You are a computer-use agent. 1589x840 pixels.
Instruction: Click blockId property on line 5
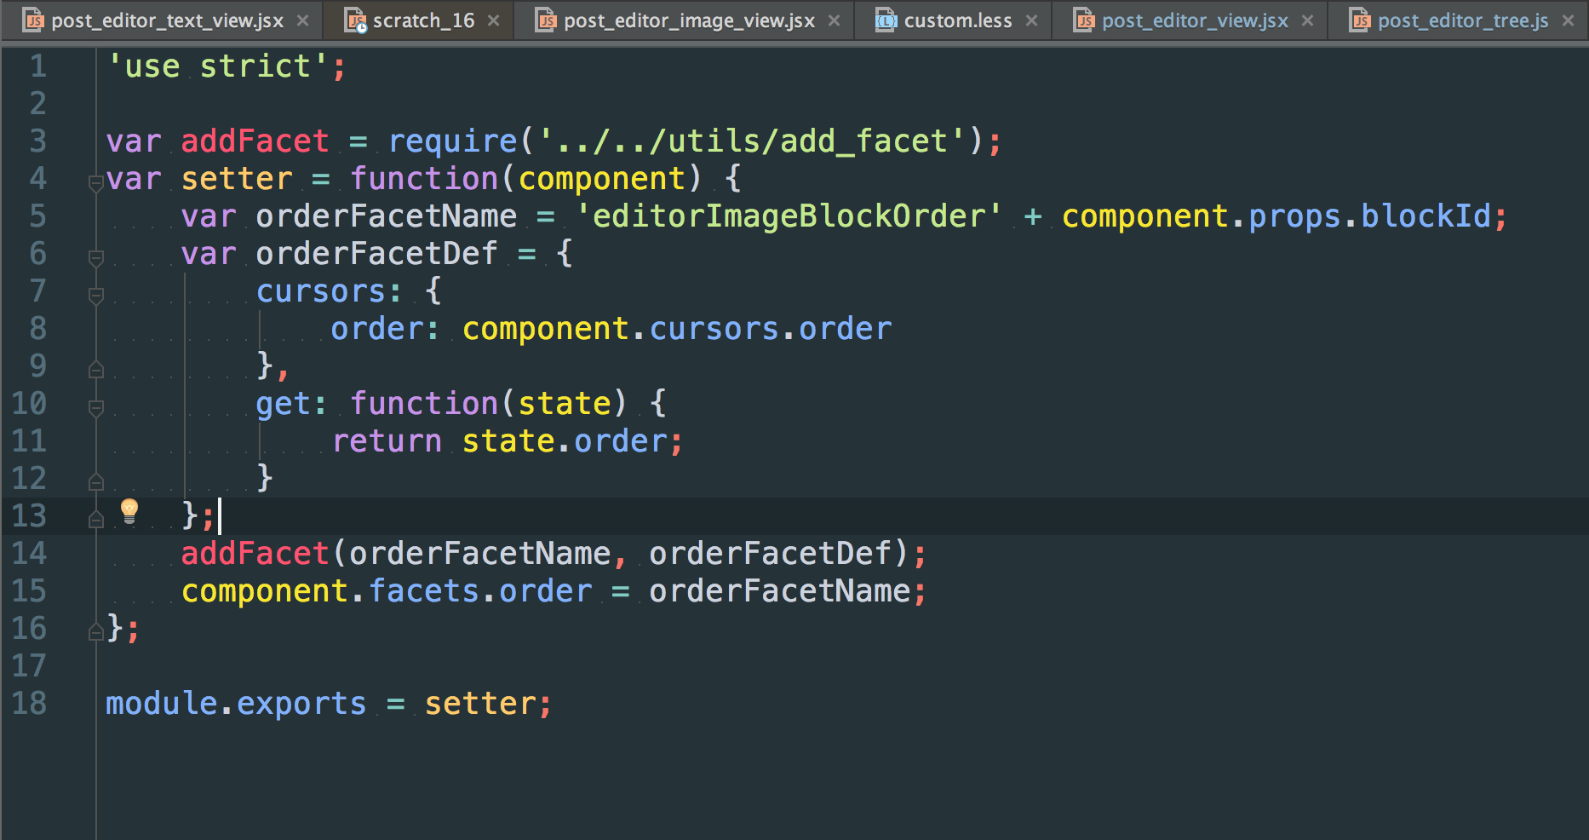1426,216
